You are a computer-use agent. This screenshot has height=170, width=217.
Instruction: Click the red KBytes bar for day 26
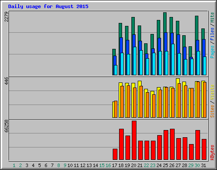click(x=172, y=144)
